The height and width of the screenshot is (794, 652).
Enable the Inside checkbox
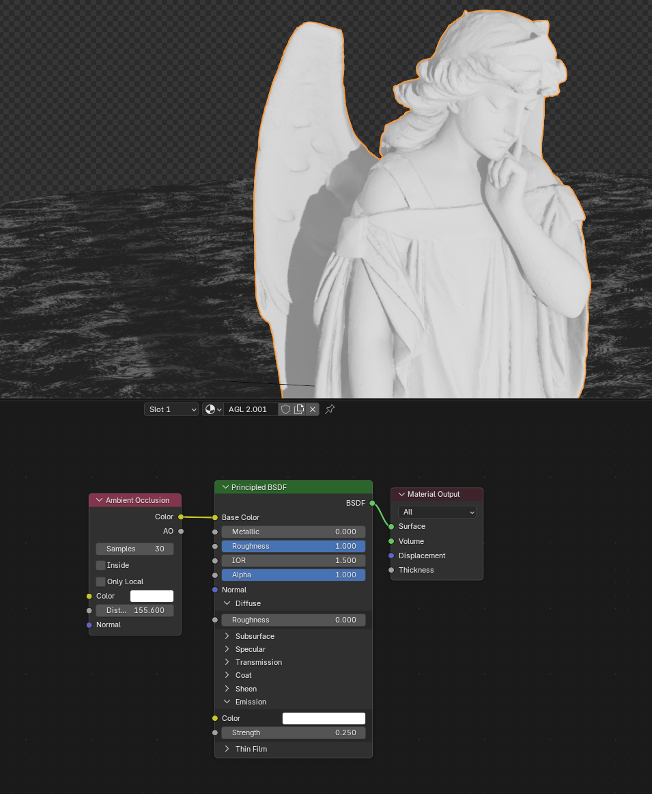tap(101, 565)
